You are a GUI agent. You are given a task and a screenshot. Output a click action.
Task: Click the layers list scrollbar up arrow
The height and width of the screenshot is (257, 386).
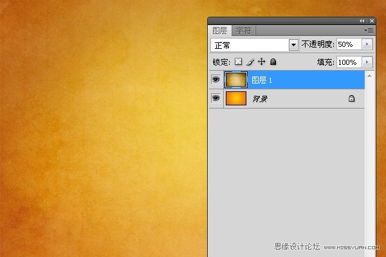tap(369, 75)
